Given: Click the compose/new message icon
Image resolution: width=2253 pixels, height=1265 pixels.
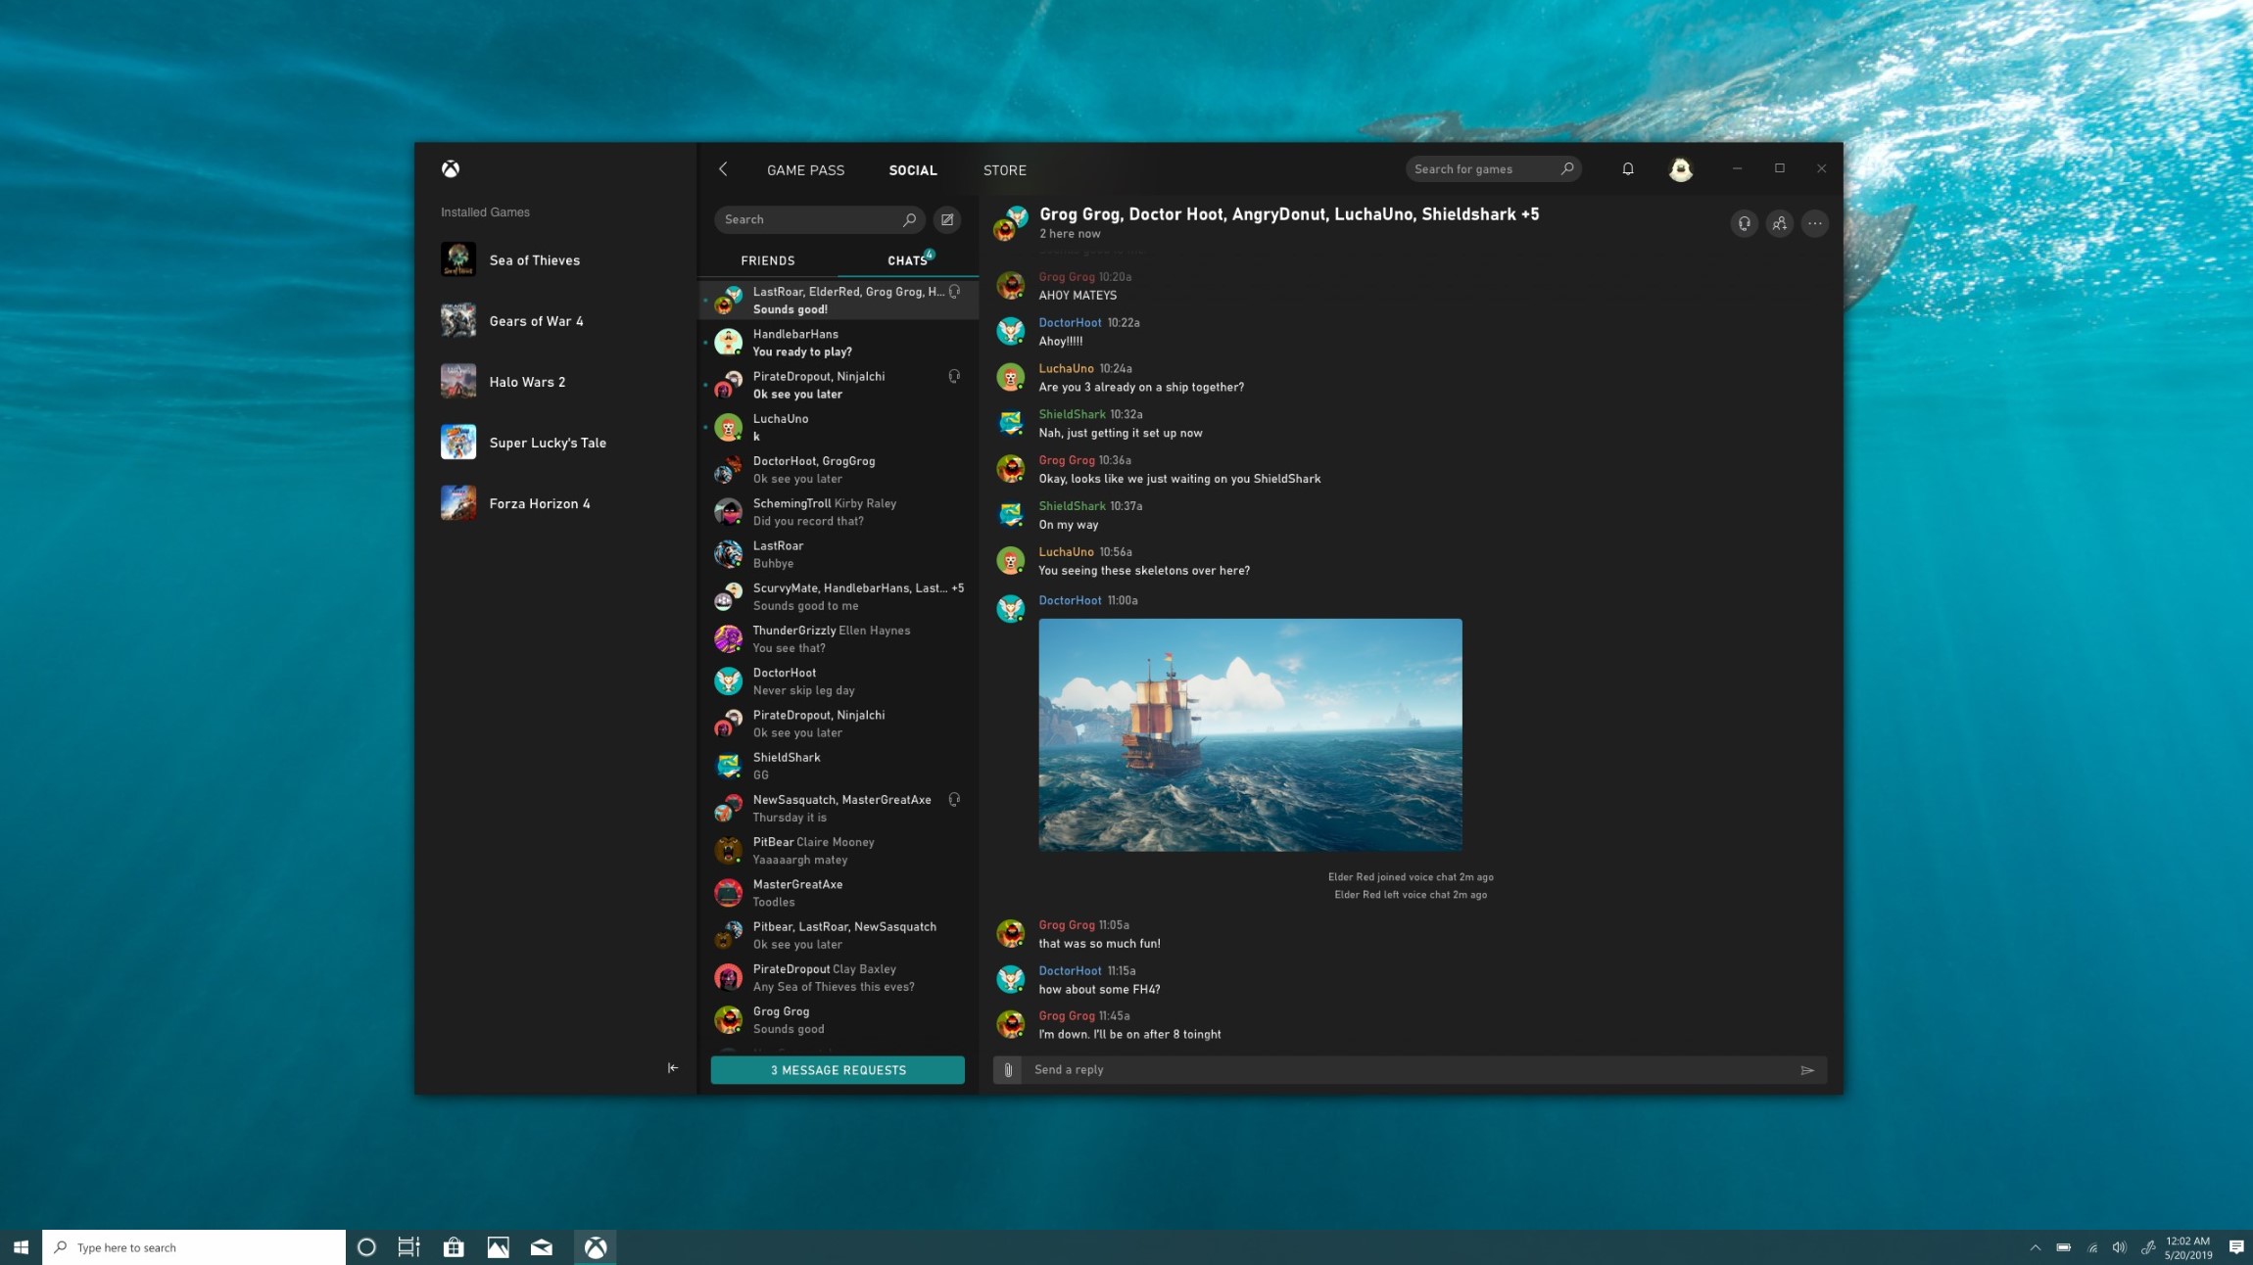Looking at the screenshot, I should tap(947, 219).
